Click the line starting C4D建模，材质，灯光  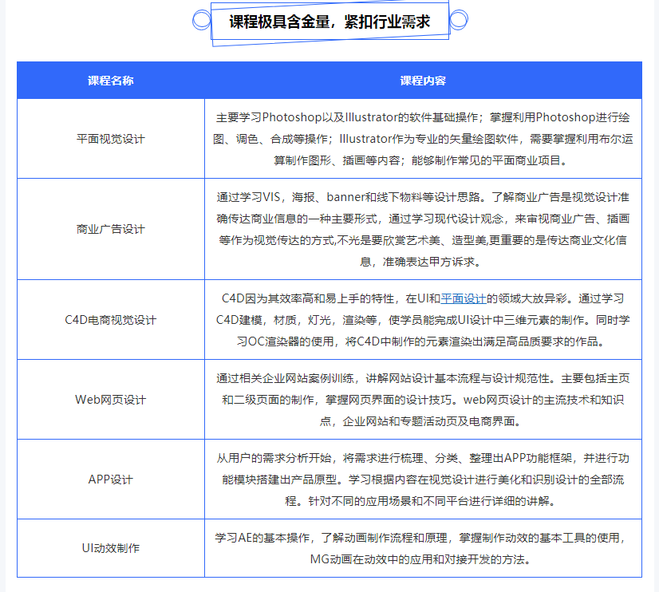point(423,320)
